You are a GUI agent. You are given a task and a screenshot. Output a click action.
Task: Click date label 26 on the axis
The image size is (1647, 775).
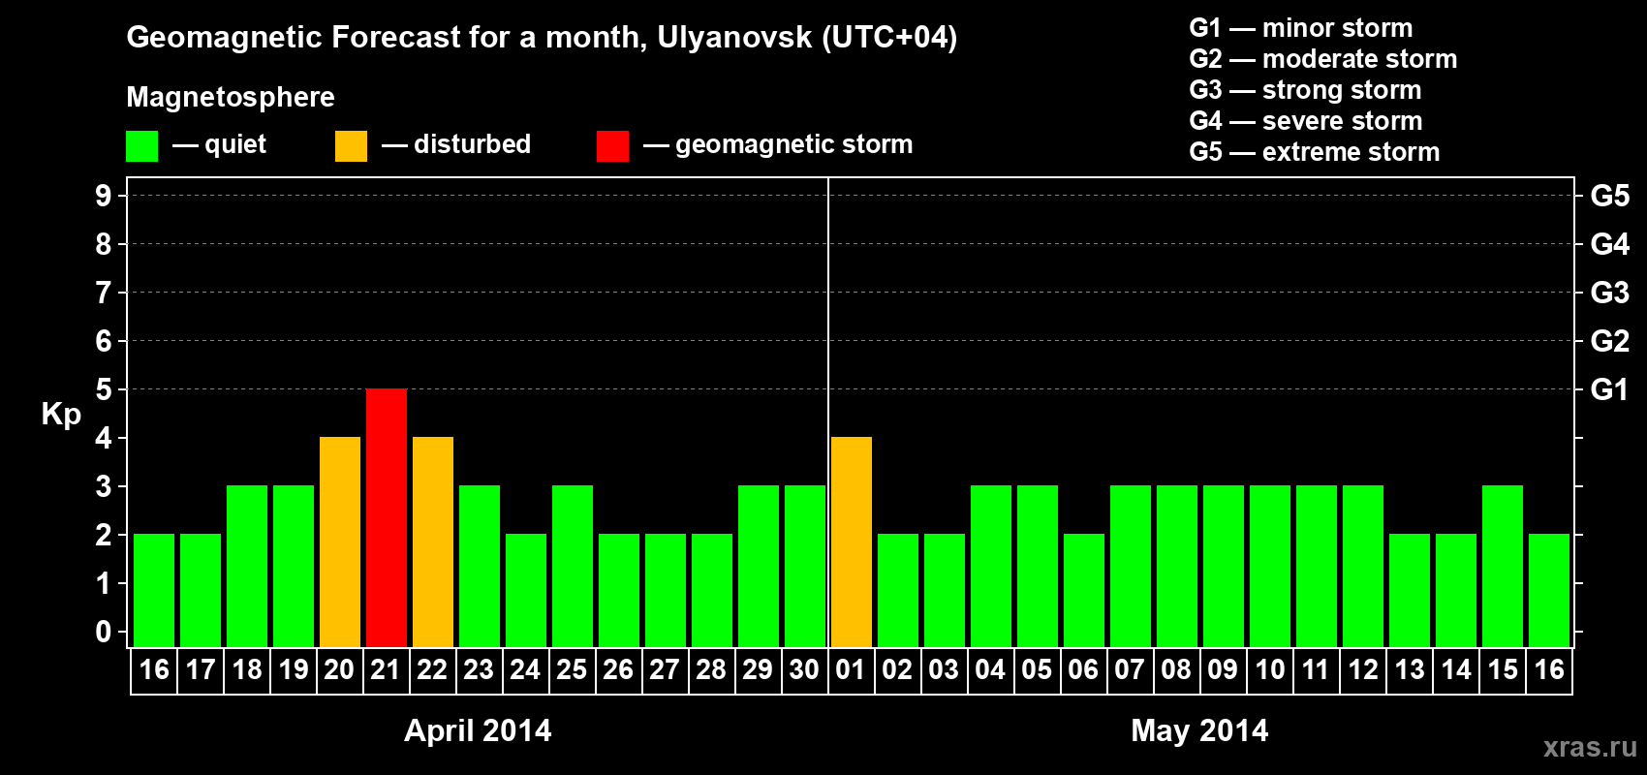pyautogui.click(x=618, y=669)
